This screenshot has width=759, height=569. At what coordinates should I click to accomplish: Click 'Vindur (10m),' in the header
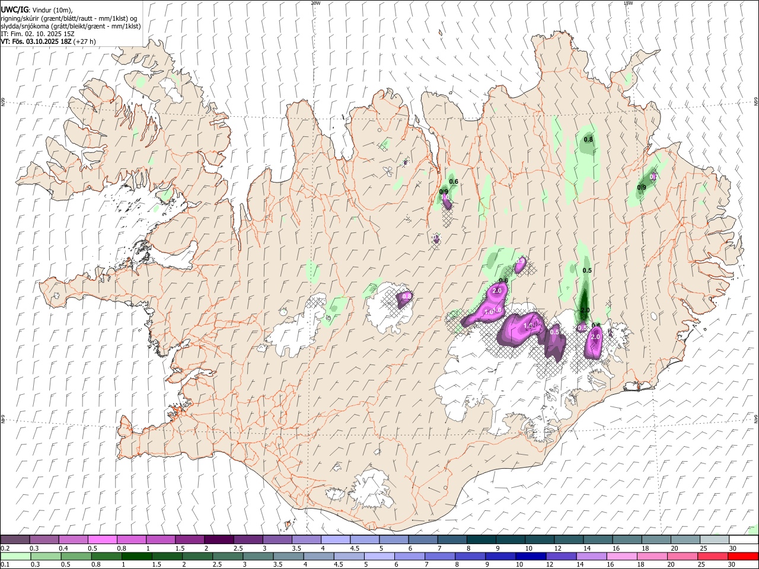click(x=52, y=10)
